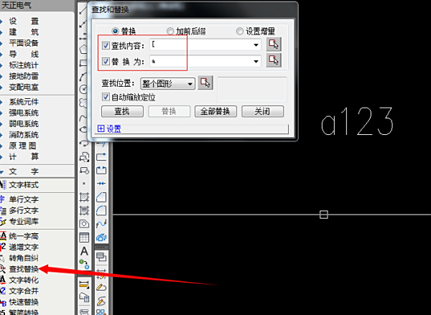Expand the 平面设备 menu category
Viewport: 431px width, 315px height.
click(x=24, y=43)
